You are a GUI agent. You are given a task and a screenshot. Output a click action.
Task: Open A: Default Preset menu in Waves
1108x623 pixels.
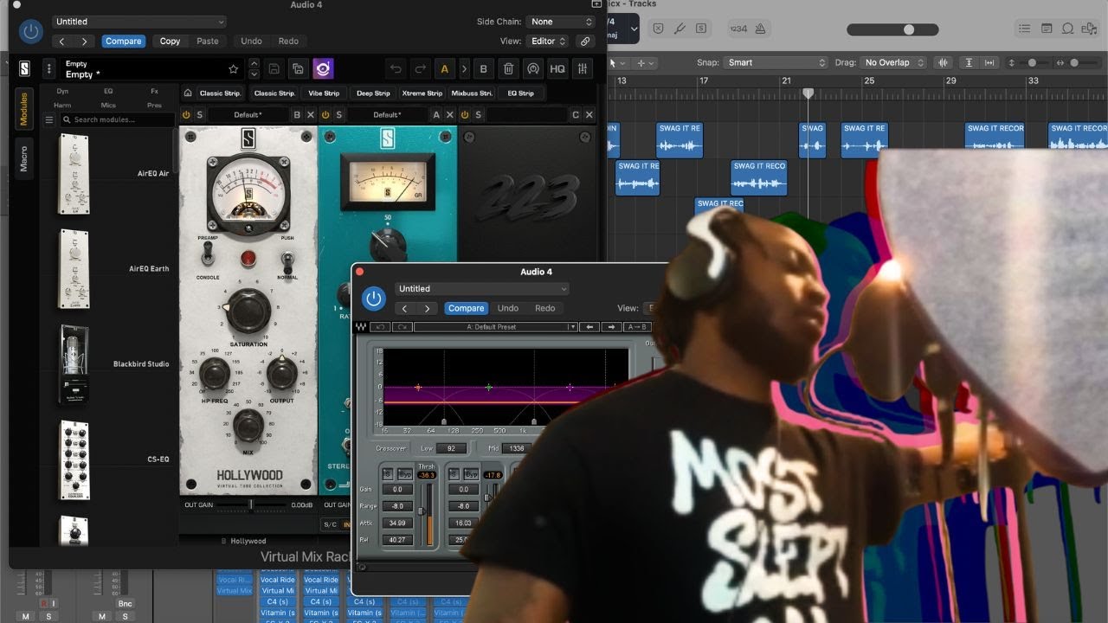[495, 327]
